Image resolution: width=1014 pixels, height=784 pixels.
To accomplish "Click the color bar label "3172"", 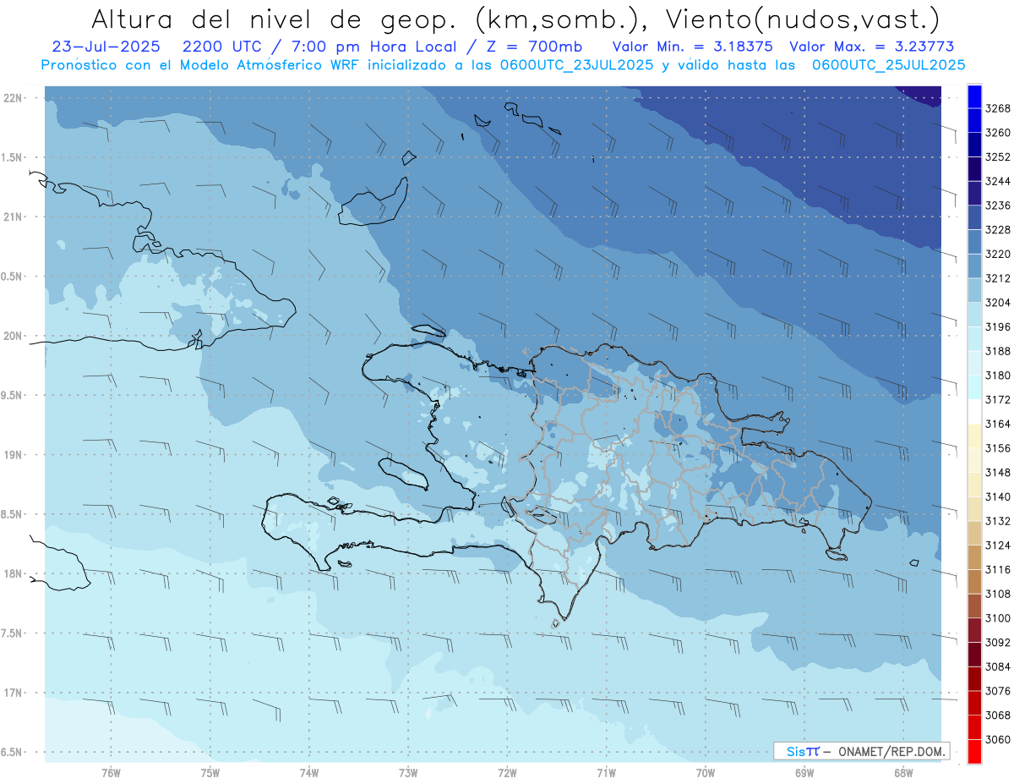I will (998, 399).
